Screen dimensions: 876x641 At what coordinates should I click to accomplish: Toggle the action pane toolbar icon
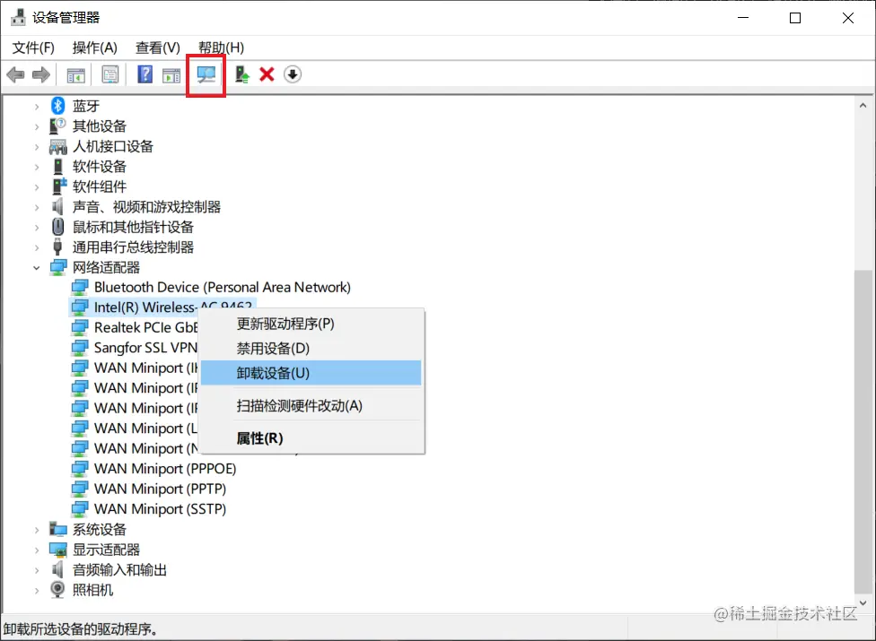click(x=171, y=74)
